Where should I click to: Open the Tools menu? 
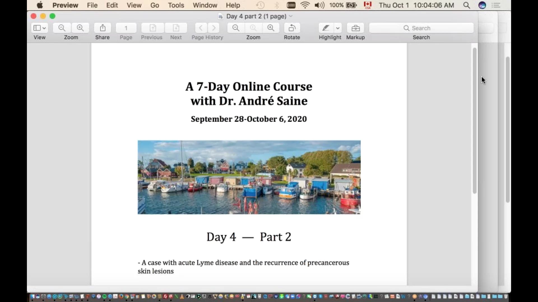pos(176,5)
